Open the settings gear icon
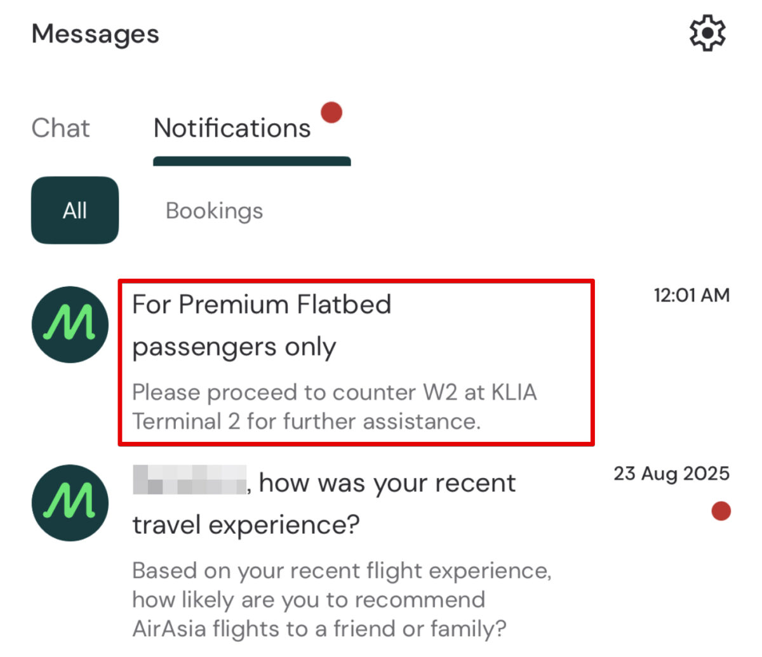 (707, 33)
